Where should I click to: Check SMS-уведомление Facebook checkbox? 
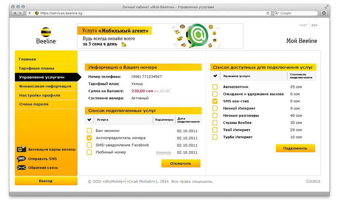(x=89, y=145)
